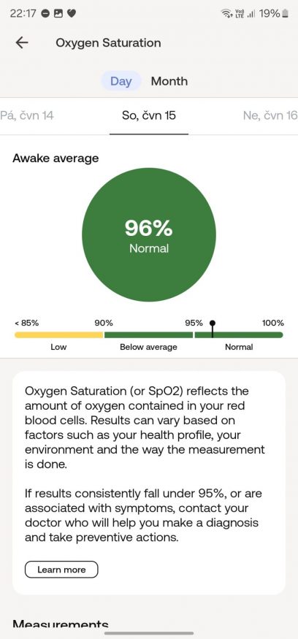
Task: Tap the Wi-Fi status icon
Action: point(226,14)
